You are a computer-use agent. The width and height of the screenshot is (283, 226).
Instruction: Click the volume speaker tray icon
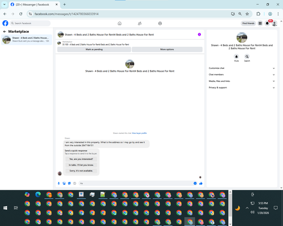(252, 212)
